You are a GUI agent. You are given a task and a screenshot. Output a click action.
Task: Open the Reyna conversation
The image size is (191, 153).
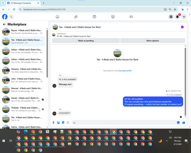(x=23, y=32)
